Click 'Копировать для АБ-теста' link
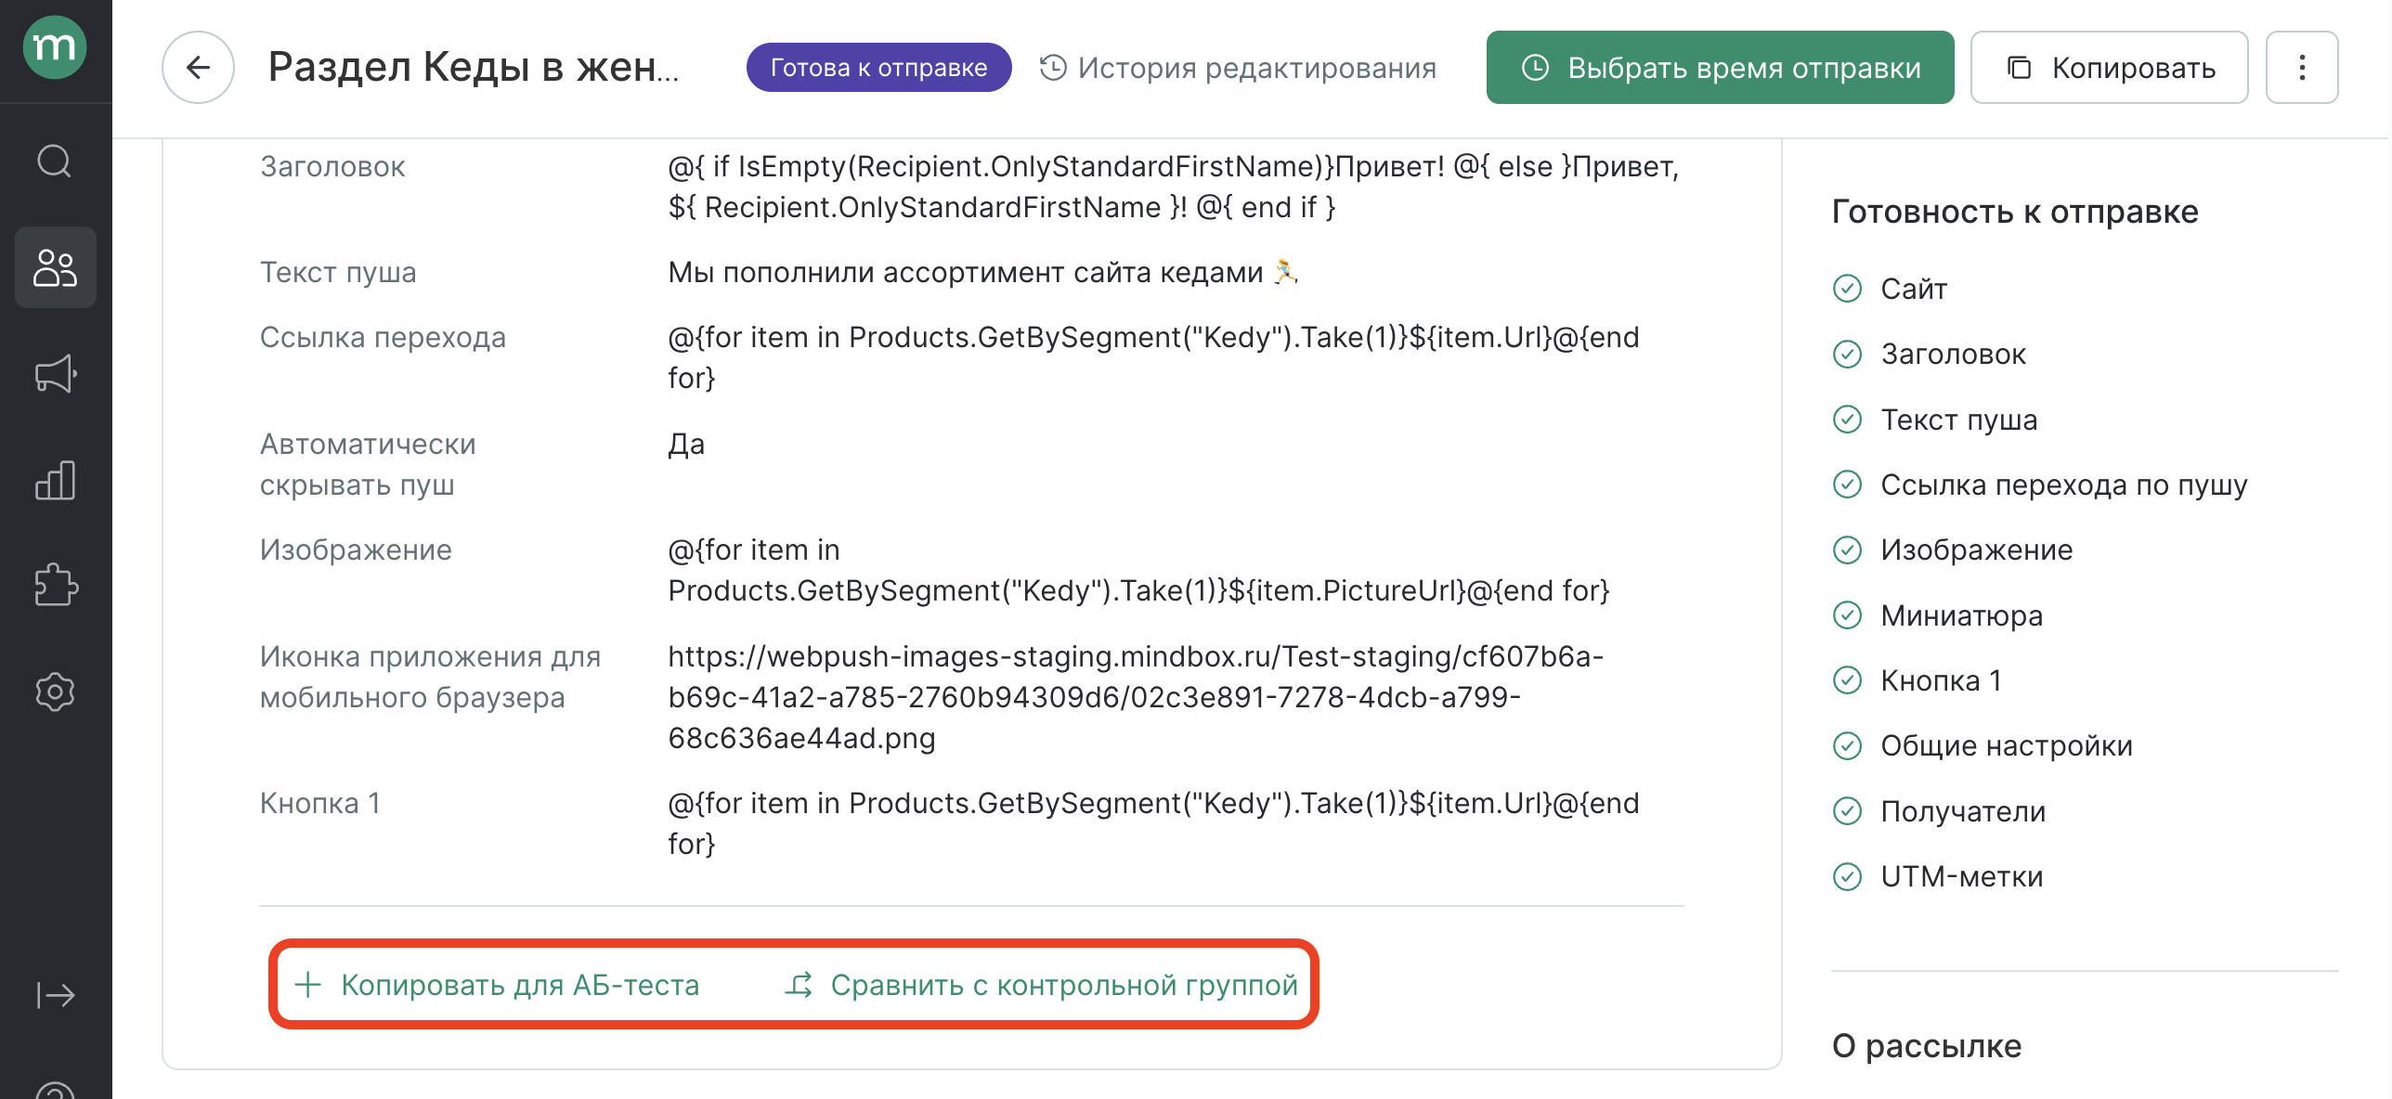The height and width of the screenshot is (1099, 2392). [x=497, y=984]
